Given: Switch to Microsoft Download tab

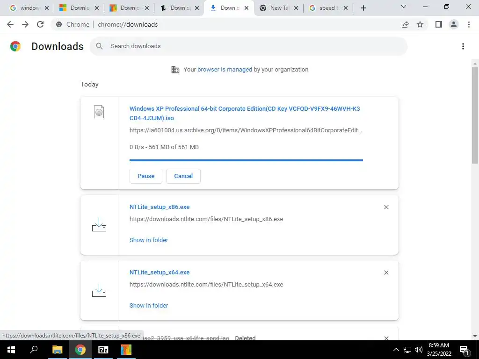Looking at the screenshot, I should point(80,8).
